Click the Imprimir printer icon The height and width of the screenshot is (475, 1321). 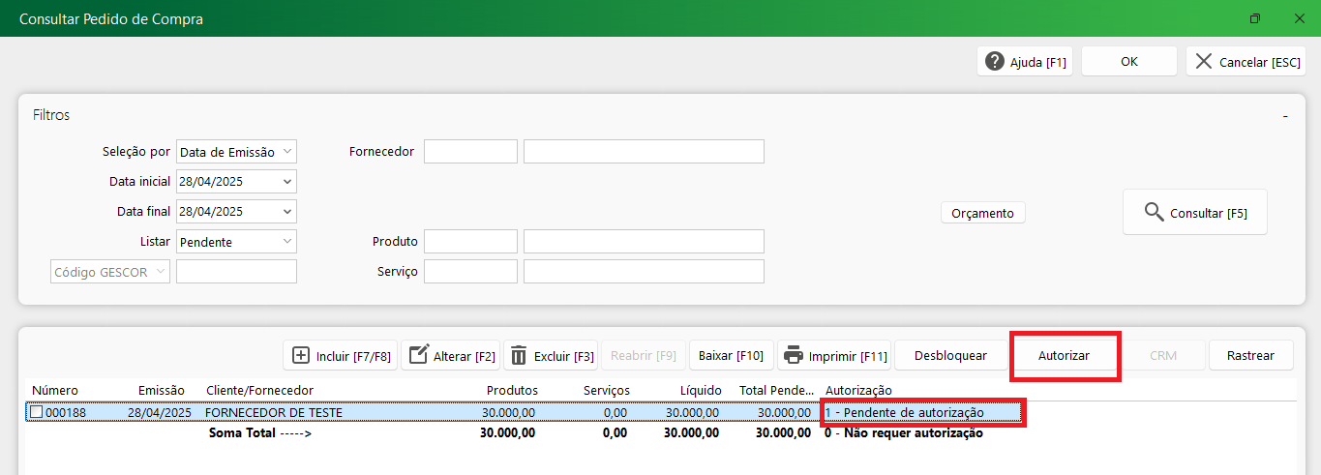pyautogui.click(x=794, y=355)
